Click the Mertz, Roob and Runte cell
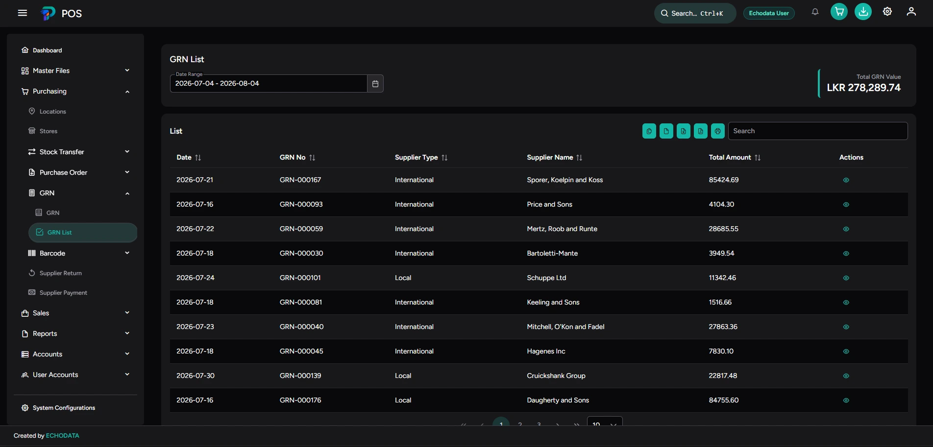The image size is (933, 447). point(562,229)
